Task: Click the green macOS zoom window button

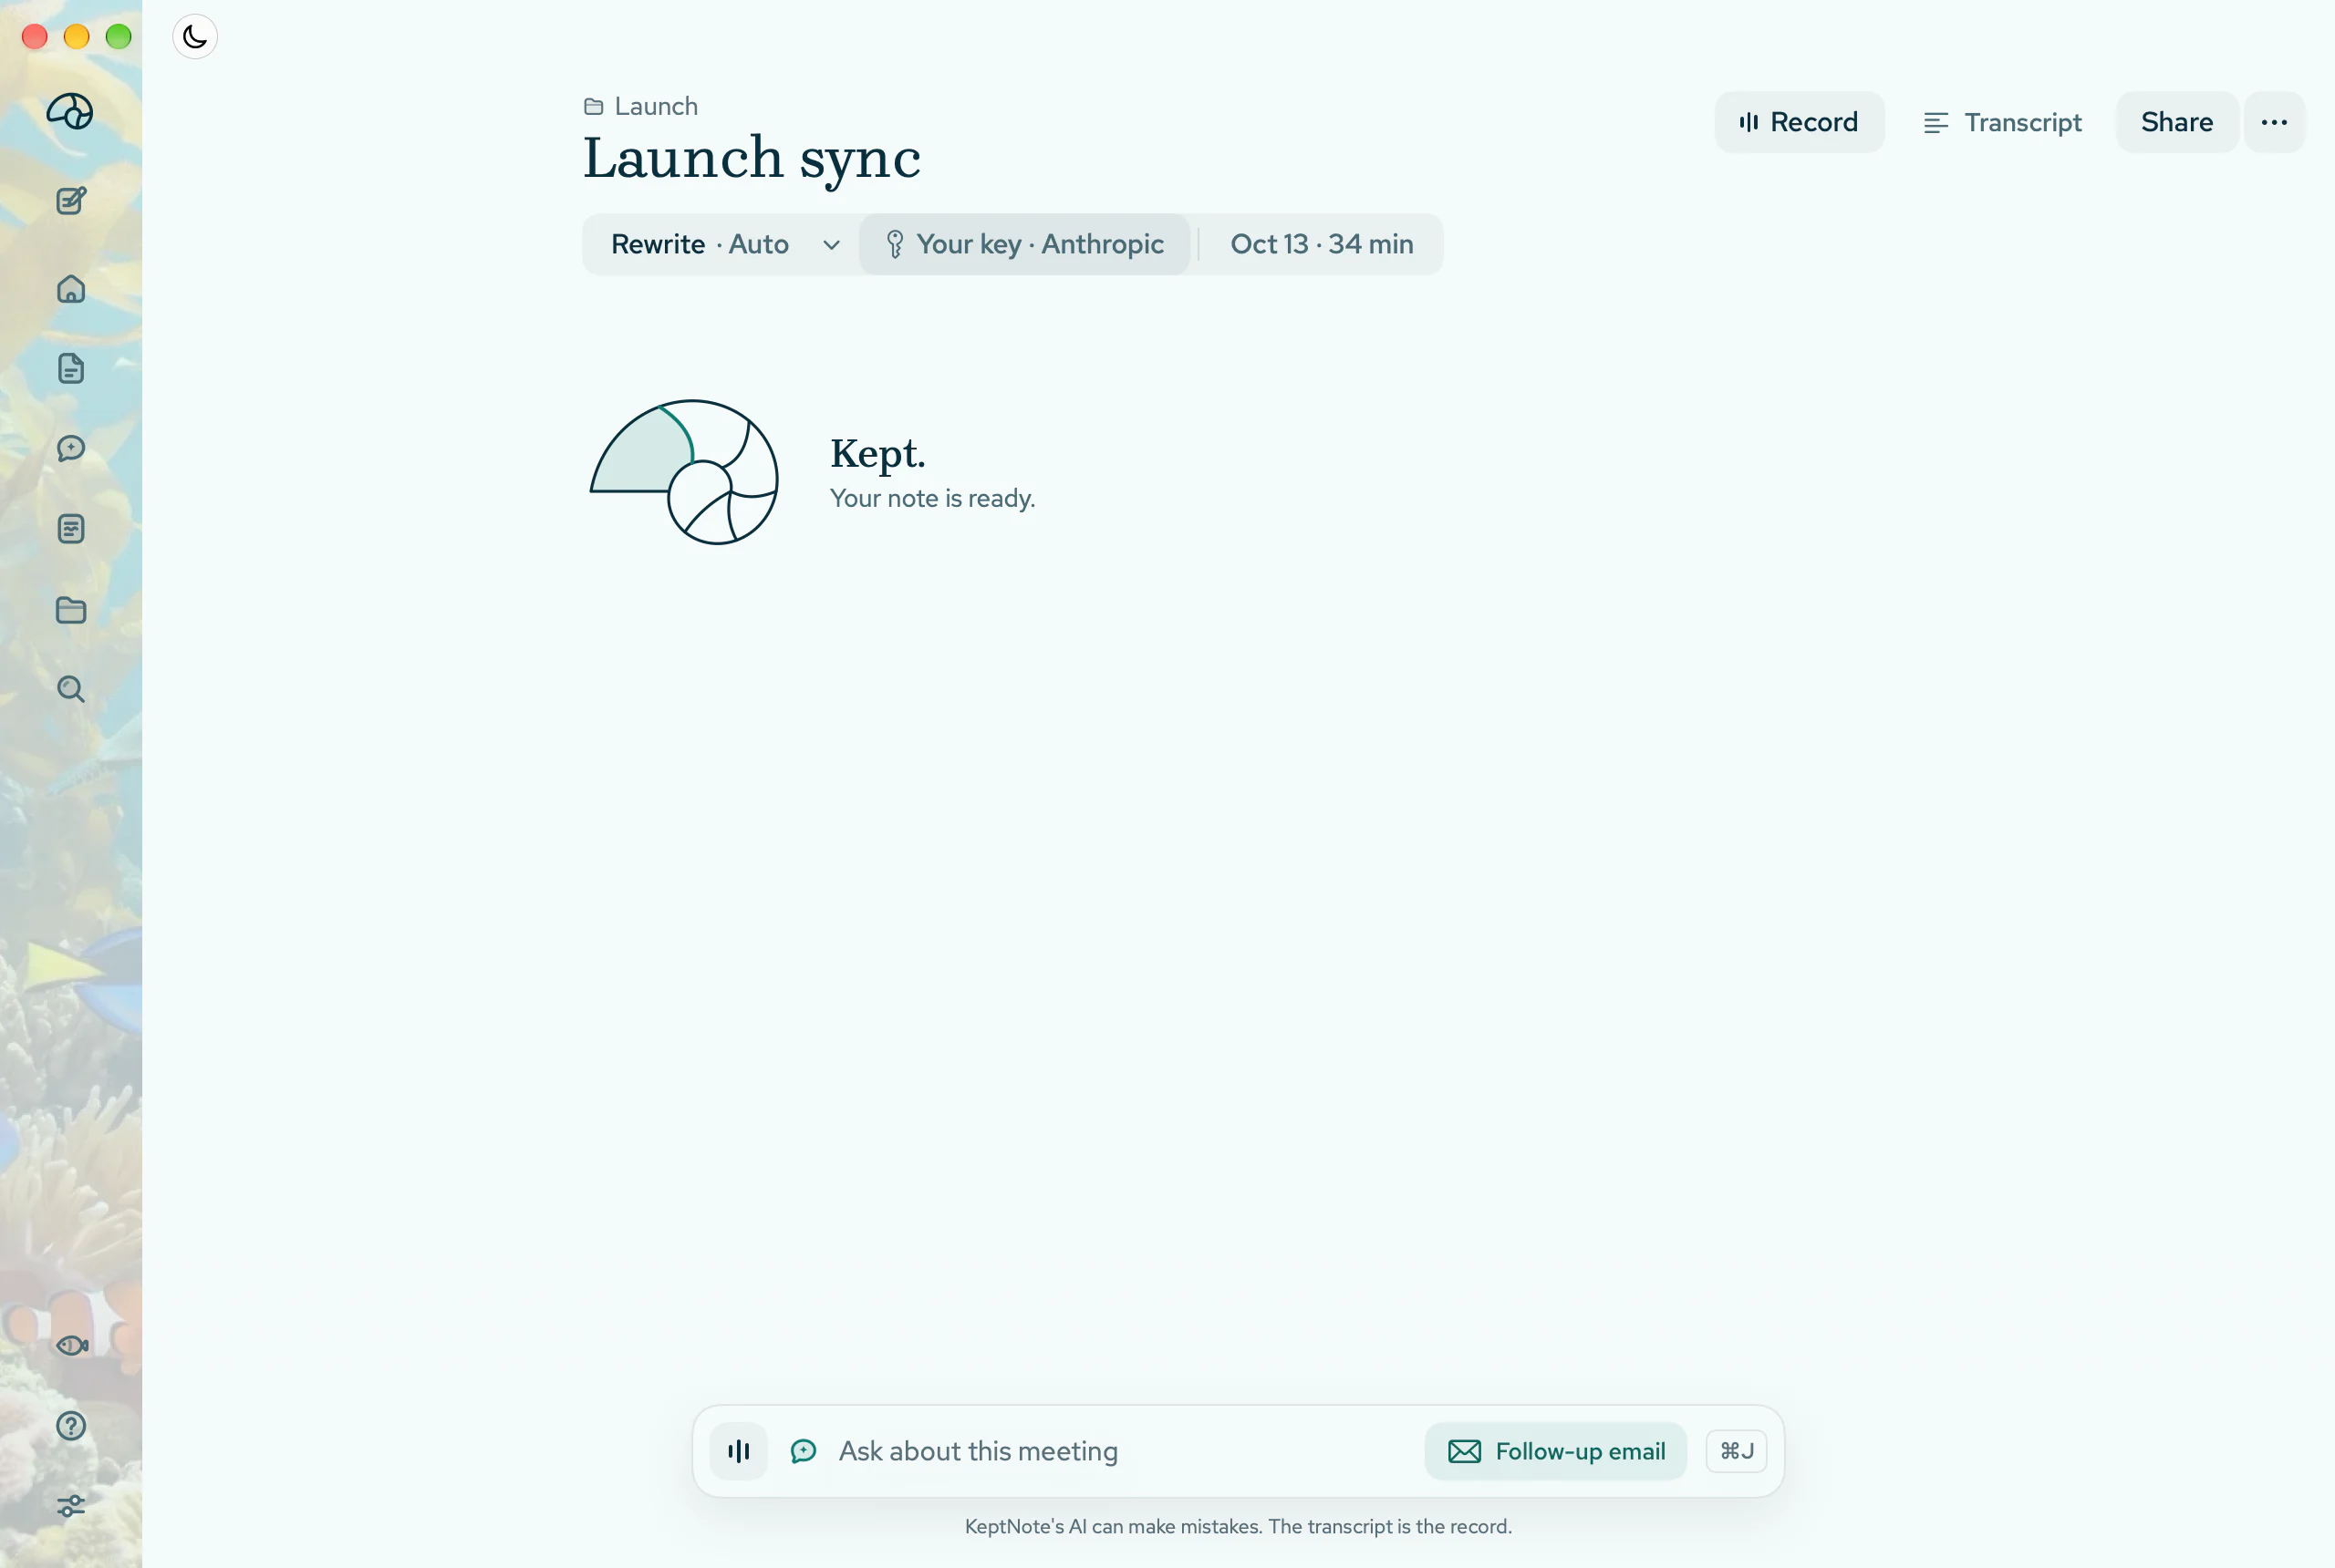Action: [119, 37]
